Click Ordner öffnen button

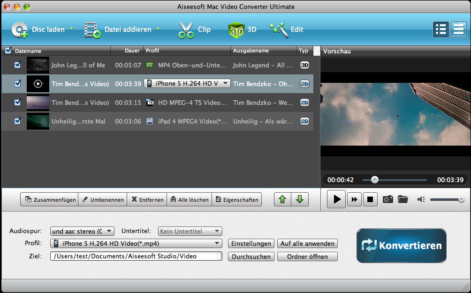pyautogui.click(x=307, y=256)
